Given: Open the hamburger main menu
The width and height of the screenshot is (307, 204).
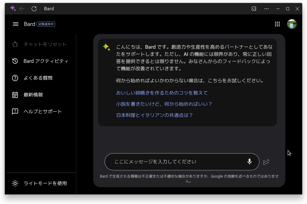Looking at the screenshot, I should pyautogui.click(x=16, y=24).
